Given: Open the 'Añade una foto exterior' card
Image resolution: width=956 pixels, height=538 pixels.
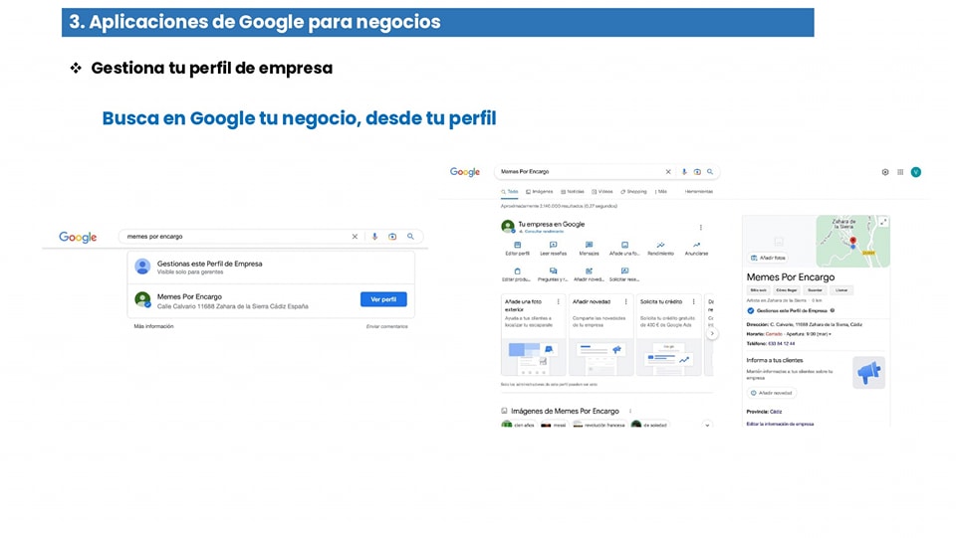Looking at the screenshot, I should click(533, 335).
